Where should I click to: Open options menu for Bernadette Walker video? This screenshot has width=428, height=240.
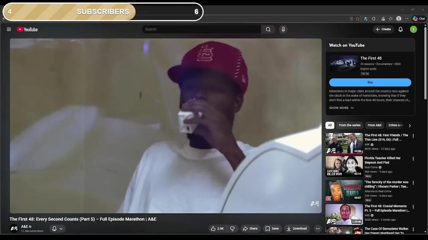coord(413,230)
